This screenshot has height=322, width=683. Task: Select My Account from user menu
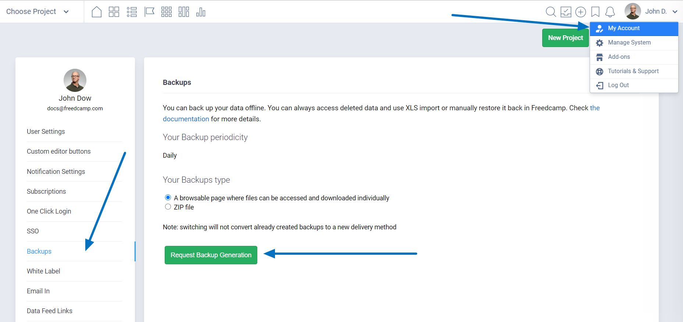[623, 28]
